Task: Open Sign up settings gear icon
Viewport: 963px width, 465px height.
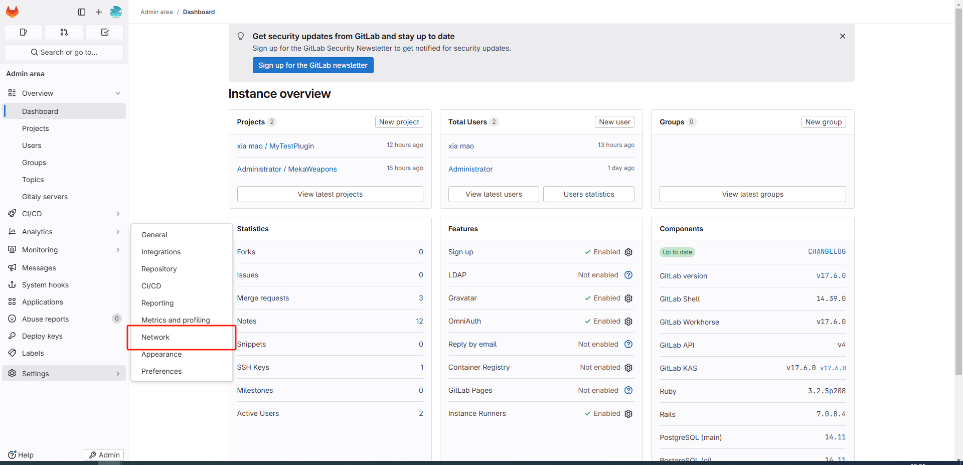Action: [628, 252]
